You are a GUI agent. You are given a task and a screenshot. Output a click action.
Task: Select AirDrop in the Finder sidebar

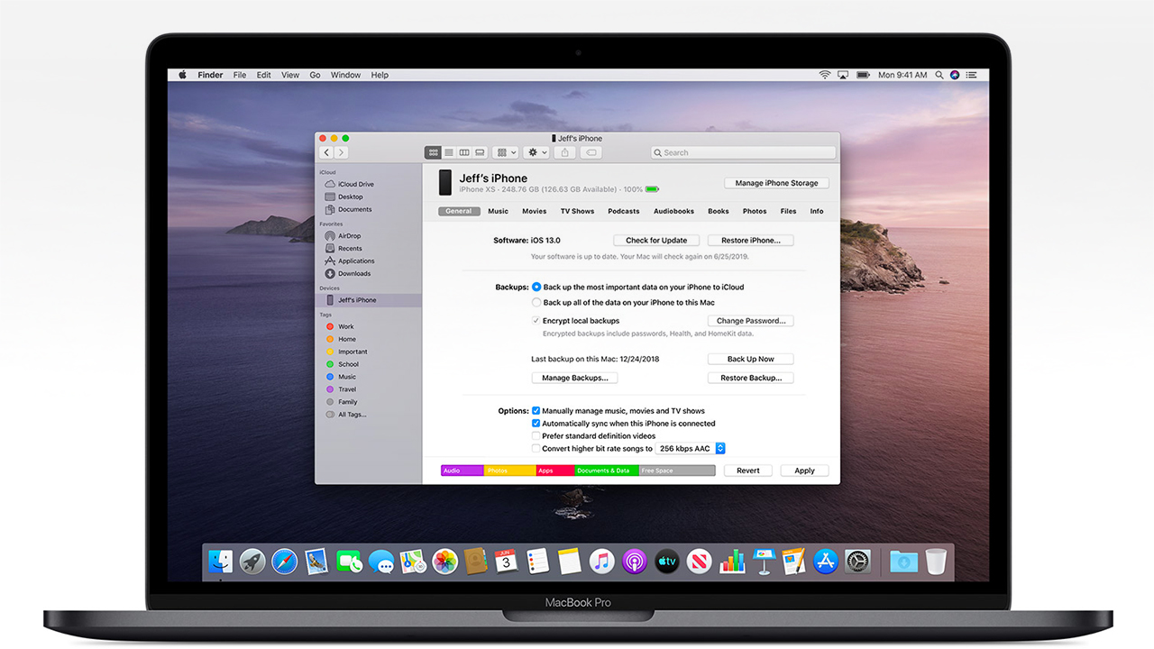(348, 236)
